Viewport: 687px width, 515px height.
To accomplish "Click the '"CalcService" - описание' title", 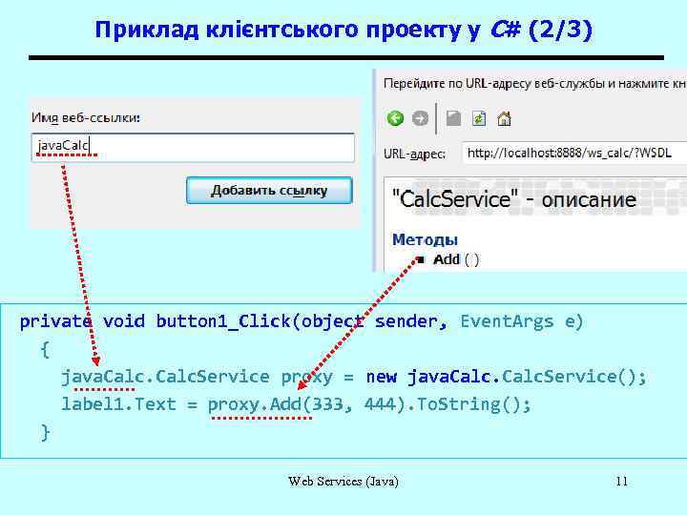I will (513, 199).
